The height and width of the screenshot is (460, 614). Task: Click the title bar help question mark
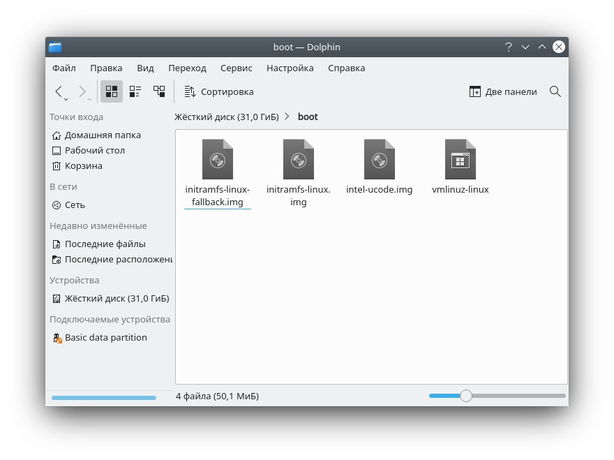508,47
